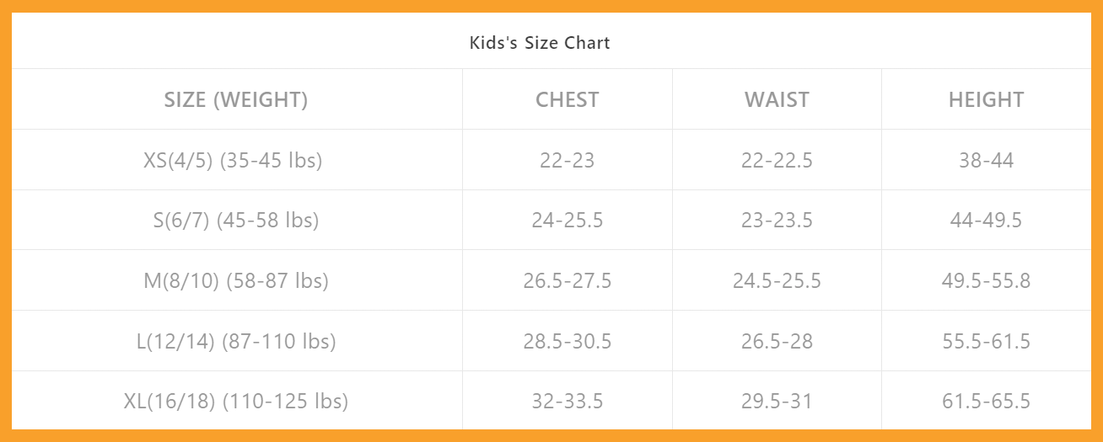1103x442 pixels.
Task: Select the CHEST column header
Action: tap(568, 100)
